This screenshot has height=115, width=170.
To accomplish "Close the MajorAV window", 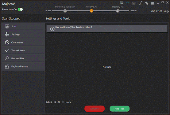I will click(x=168, y=2).
